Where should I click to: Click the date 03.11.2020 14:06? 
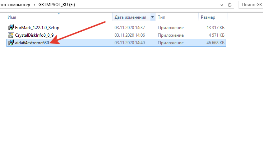click(x=130, y=35)
